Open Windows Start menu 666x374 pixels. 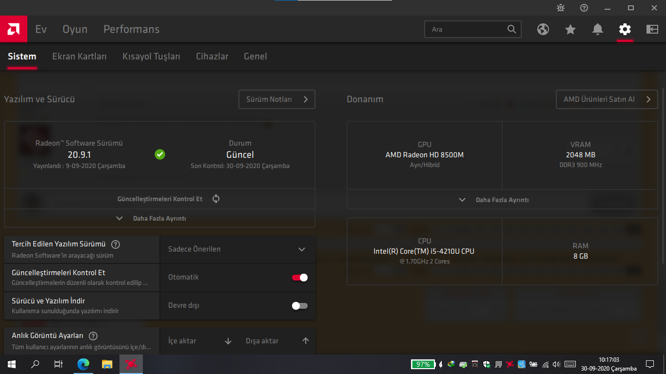(12, 364)
